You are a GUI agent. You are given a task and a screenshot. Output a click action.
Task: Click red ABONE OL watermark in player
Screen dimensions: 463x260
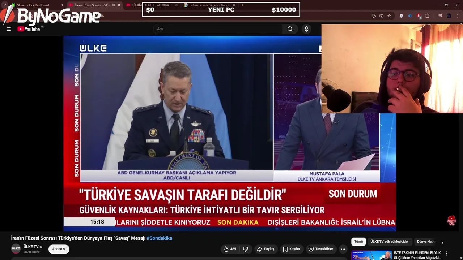451,221
